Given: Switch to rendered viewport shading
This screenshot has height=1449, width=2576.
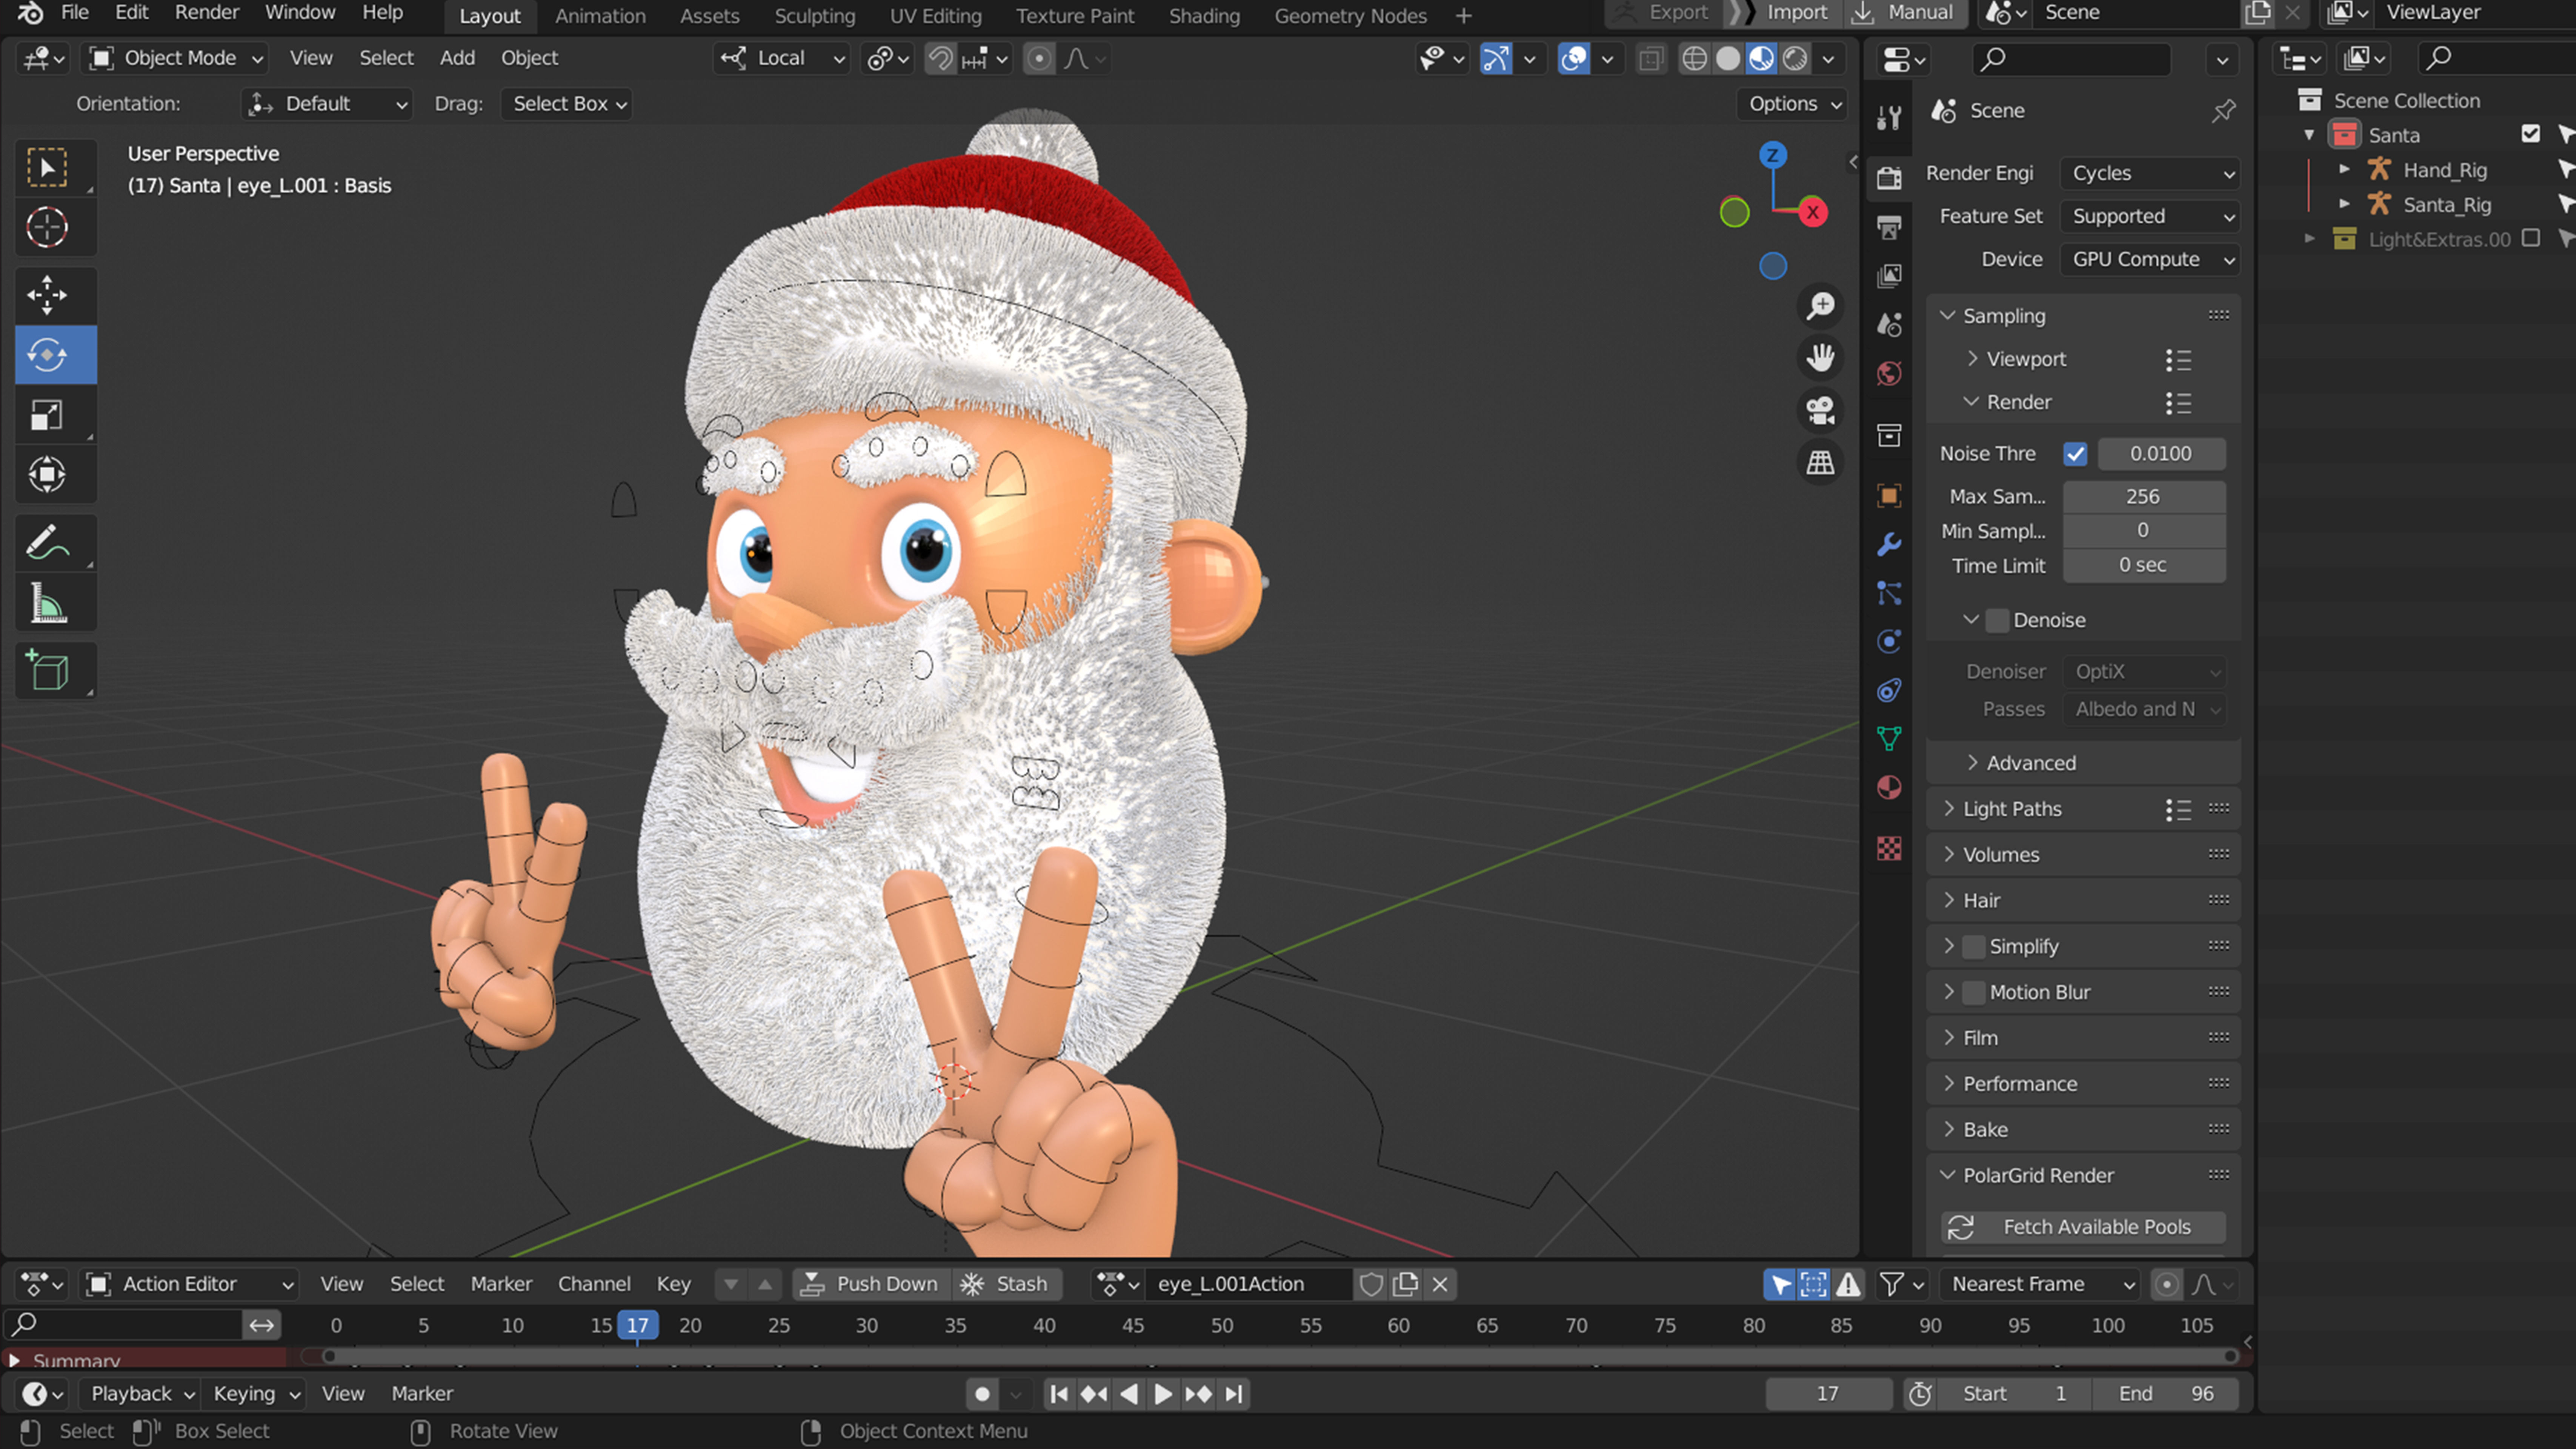Looking at the screenshot, I should [x=1795, y=59].
